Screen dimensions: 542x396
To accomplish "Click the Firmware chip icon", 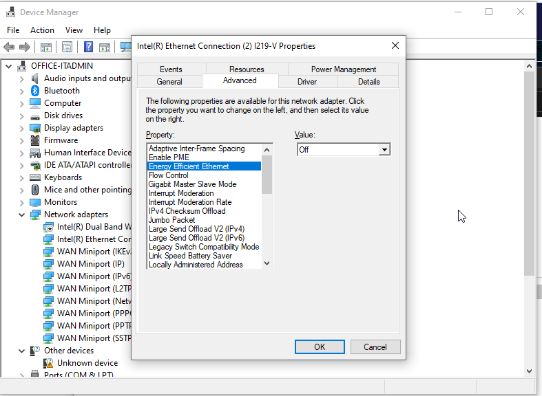I will 35,140.
